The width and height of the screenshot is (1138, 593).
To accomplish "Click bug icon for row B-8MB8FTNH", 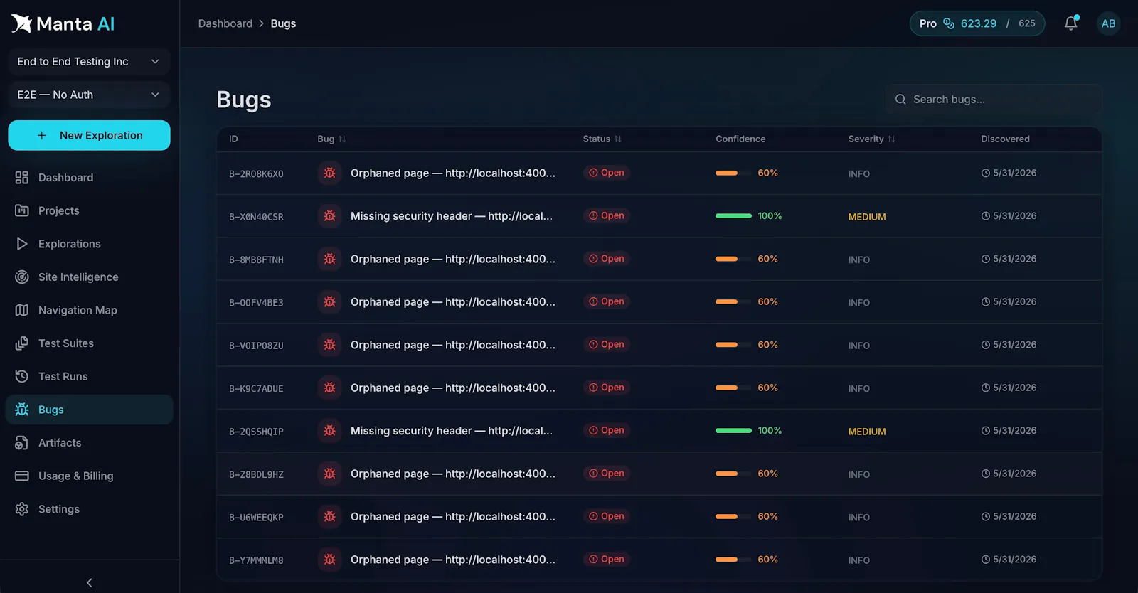I will pyautogui.click(x=330, y=259).
